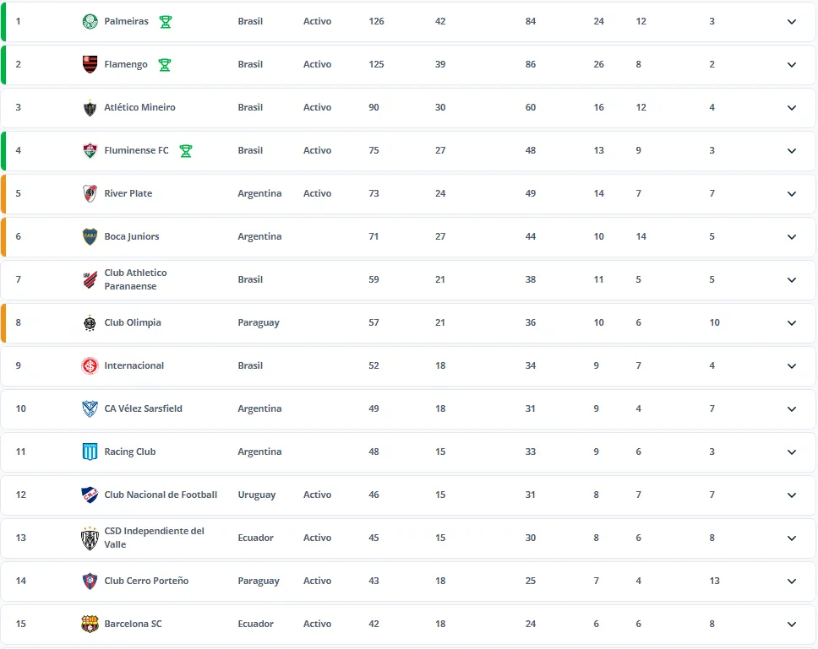Click the Internacional club logo
818x649 pixels.
pos(88,365)
